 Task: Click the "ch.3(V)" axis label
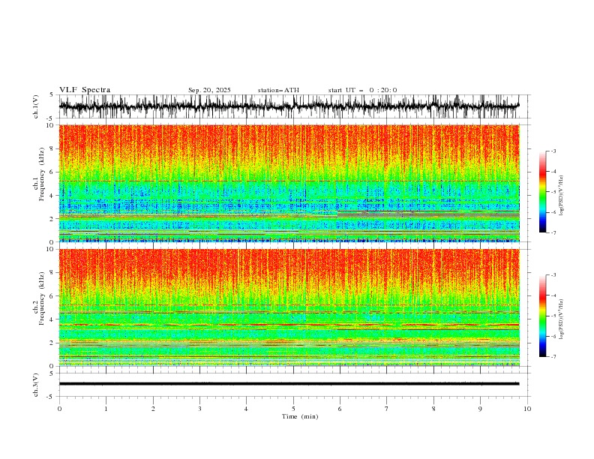(36, 385)
